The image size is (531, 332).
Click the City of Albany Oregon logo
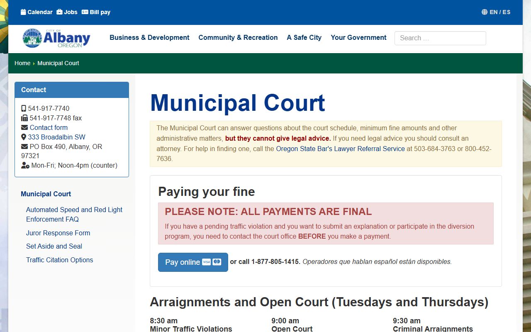(x=56, y=38)
